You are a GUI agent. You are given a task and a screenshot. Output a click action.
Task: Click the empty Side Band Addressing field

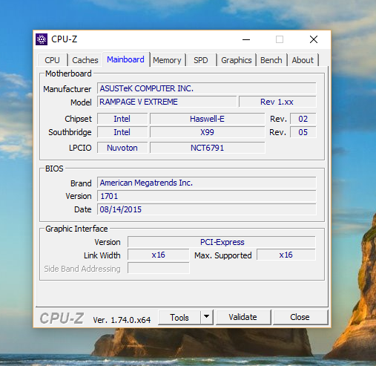point(159,268)
